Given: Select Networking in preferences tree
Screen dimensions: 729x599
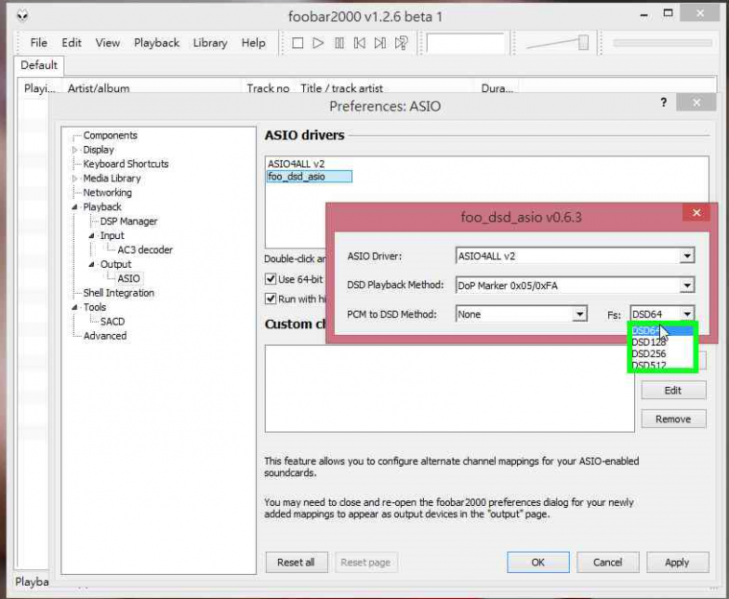Looking at the screenshot, I should tap(106, 193).
